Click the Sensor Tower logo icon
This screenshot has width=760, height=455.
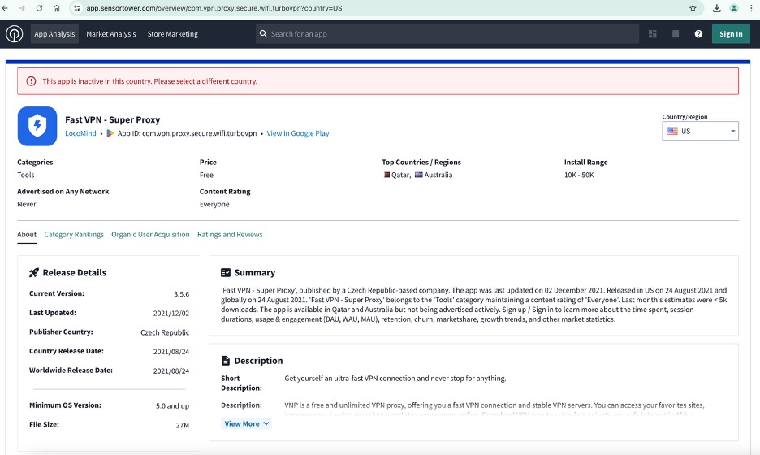(x=15, y=34)
